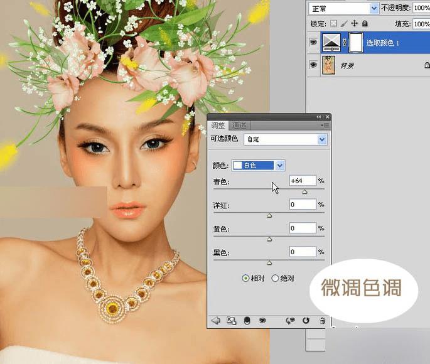Open the blend mode 正常 dropdown
This screenshot has height=364, width=430.
tap(343, 9)
